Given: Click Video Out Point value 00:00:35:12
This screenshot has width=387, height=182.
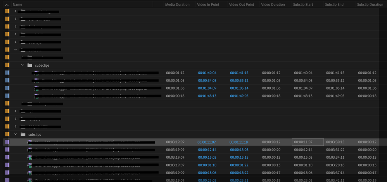Looking at the screenshot, I should point(239,80).
